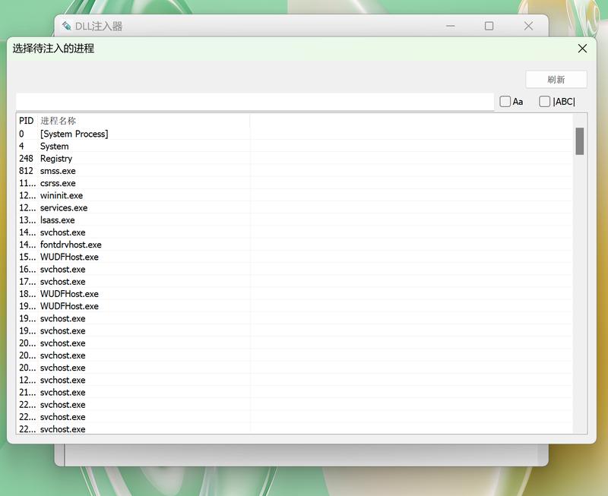Focus the process search input field
The image size is (608, 496).
[255, 102]
